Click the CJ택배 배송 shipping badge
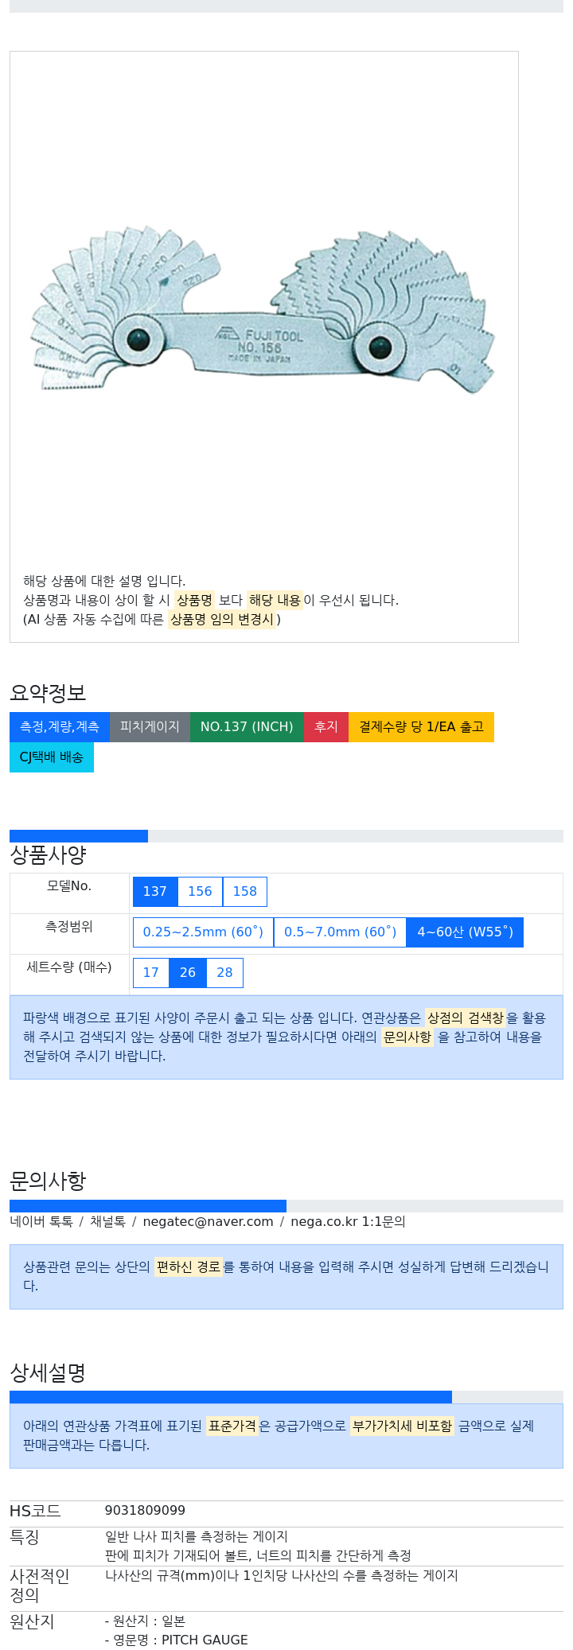This screenshot has width=573, height=1650. click(52, 757)
